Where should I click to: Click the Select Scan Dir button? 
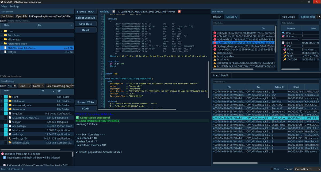pos(85,18)
